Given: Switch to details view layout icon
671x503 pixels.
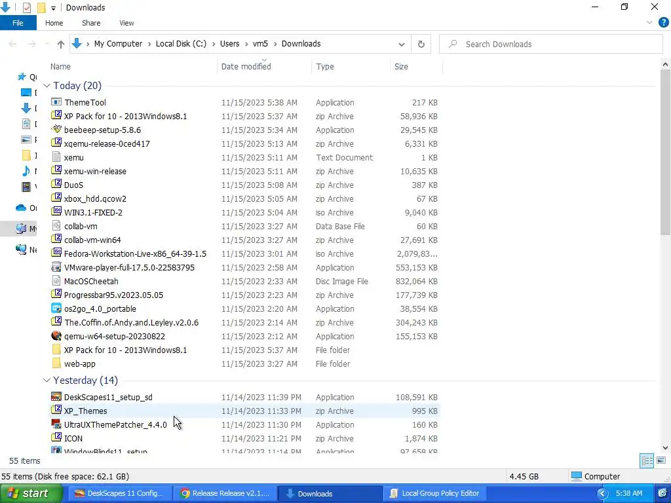Looking at the screenshot, I should 647,460.
